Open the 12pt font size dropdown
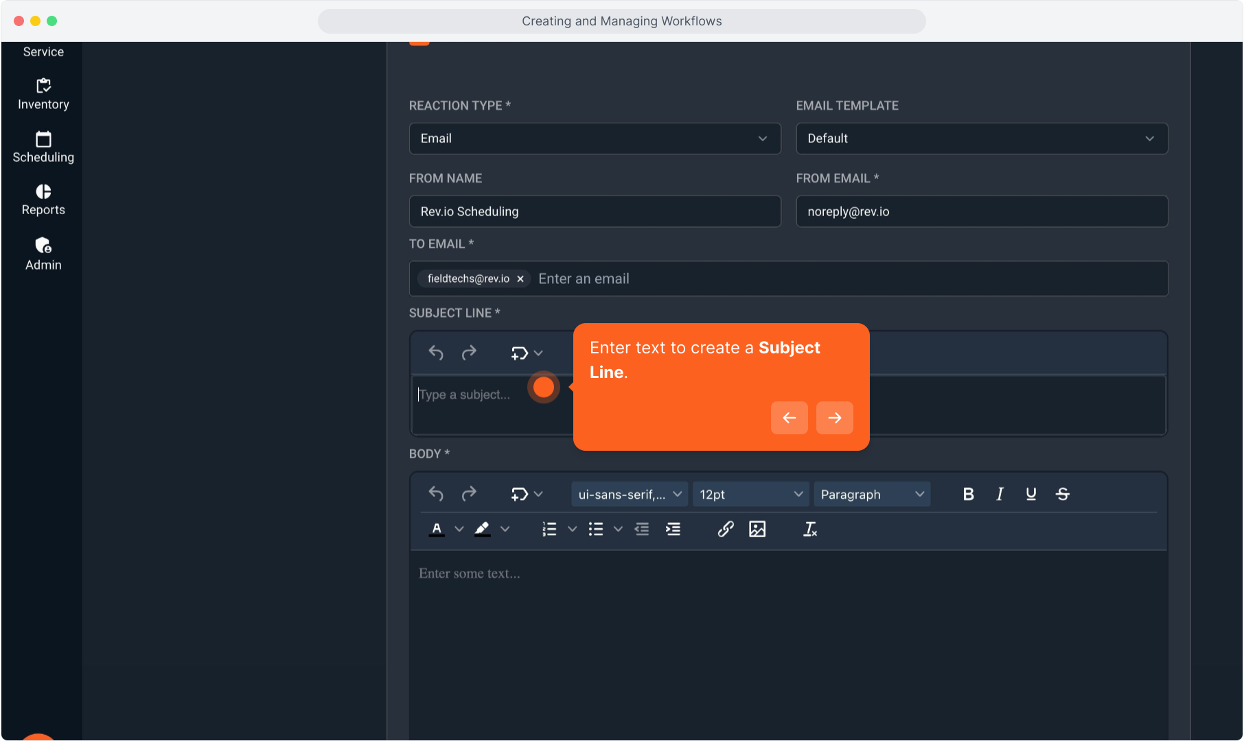 pyautogui.click(x=750, y=494)
